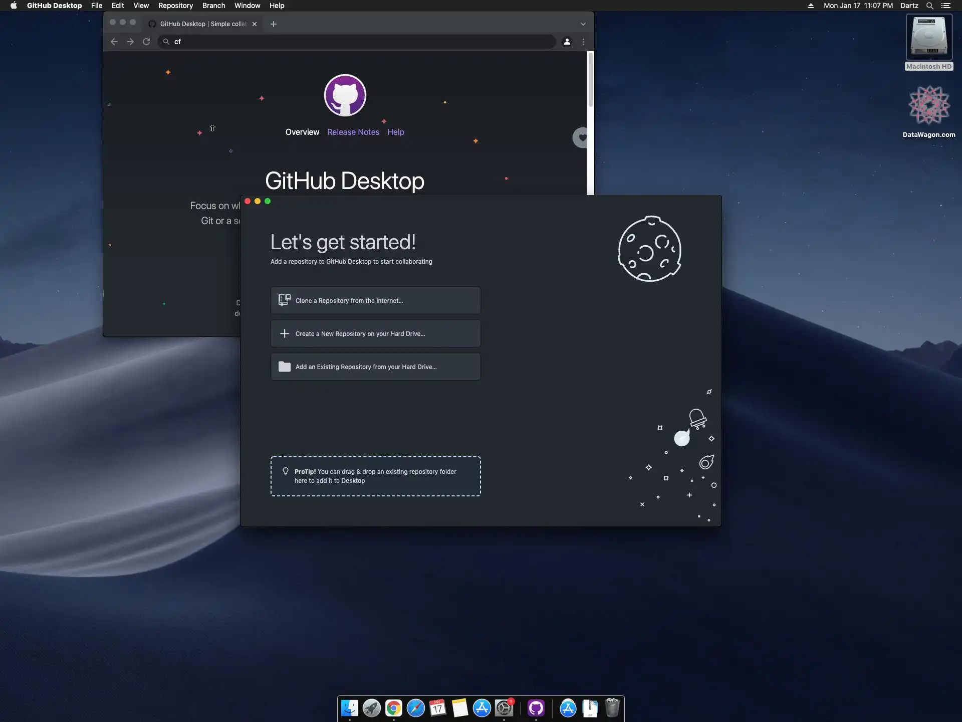This screenshot has height=722, width=962.
Task: Reload the browser page
Action: (146, 42)
